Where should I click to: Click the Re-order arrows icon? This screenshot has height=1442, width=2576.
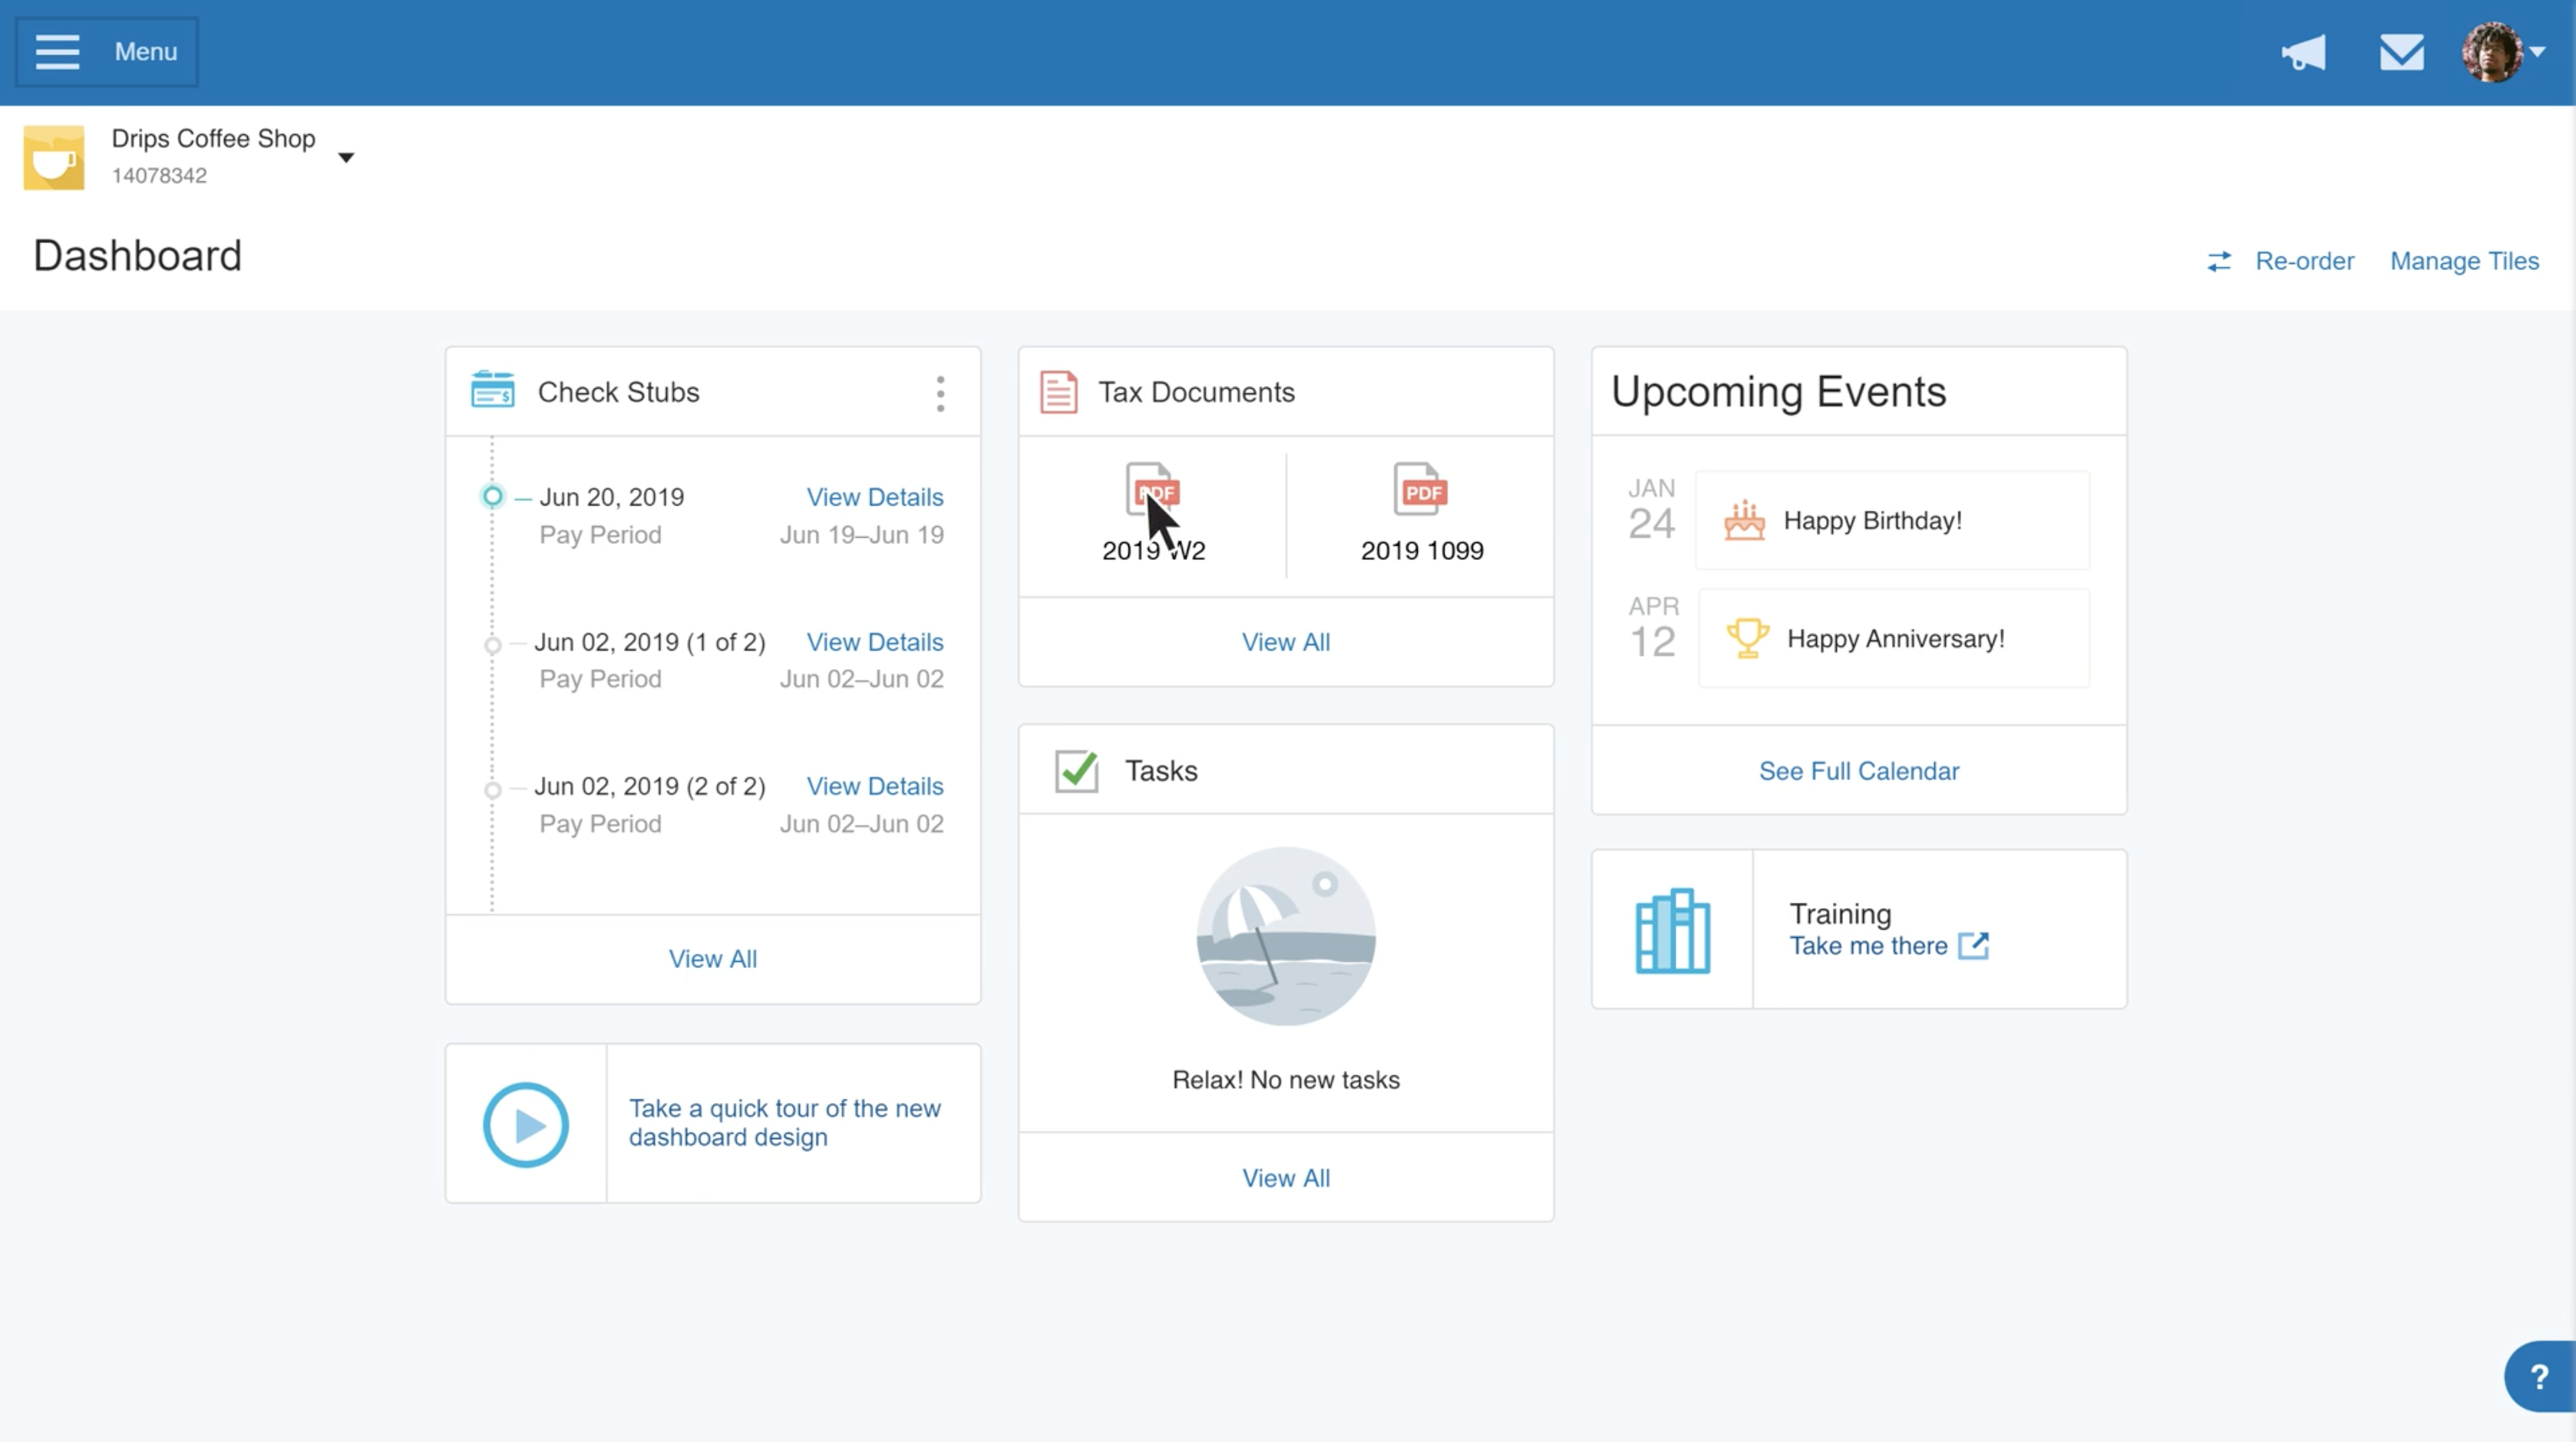2219,261
